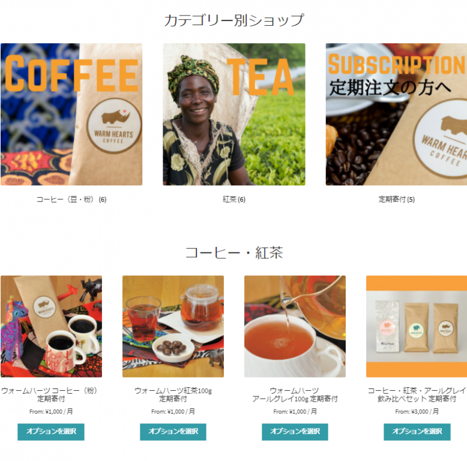The height and width of the screenshot is (461, 467).
Task: Click コーヒー・紅茶・アールグレイ 飲み比べセット title
Action: pyautogui.click(x=417, y=394)
